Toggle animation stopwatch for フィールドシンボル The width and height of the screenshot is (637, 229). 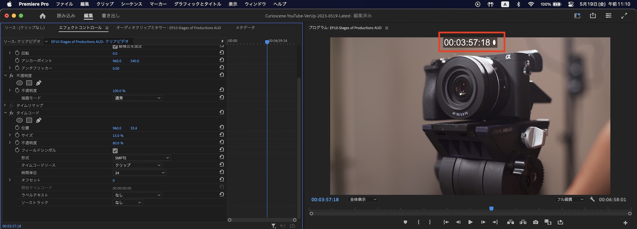(x=17, y=150)
